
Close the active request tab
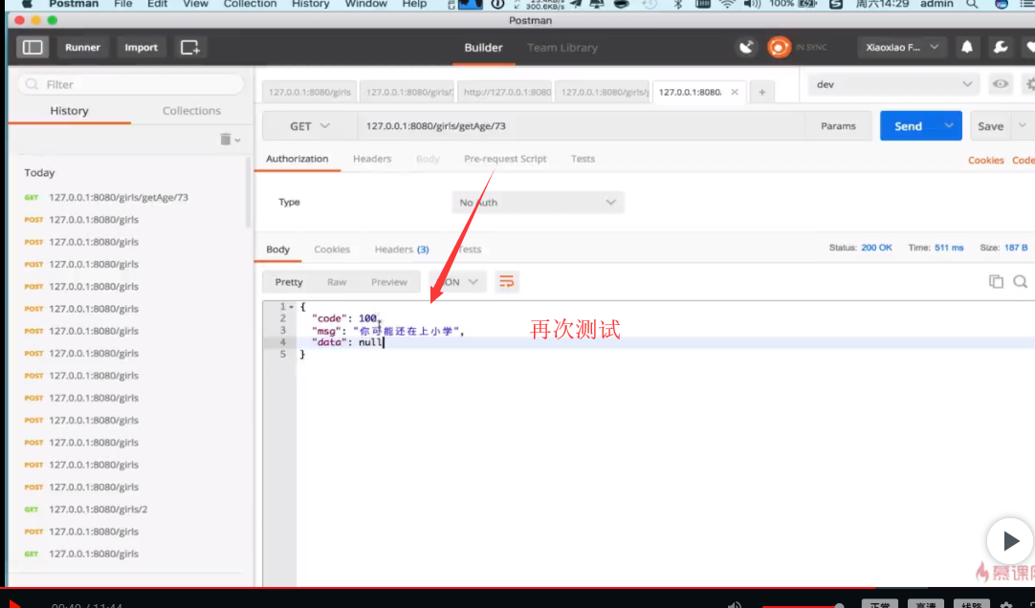click(x=734, y=93)
